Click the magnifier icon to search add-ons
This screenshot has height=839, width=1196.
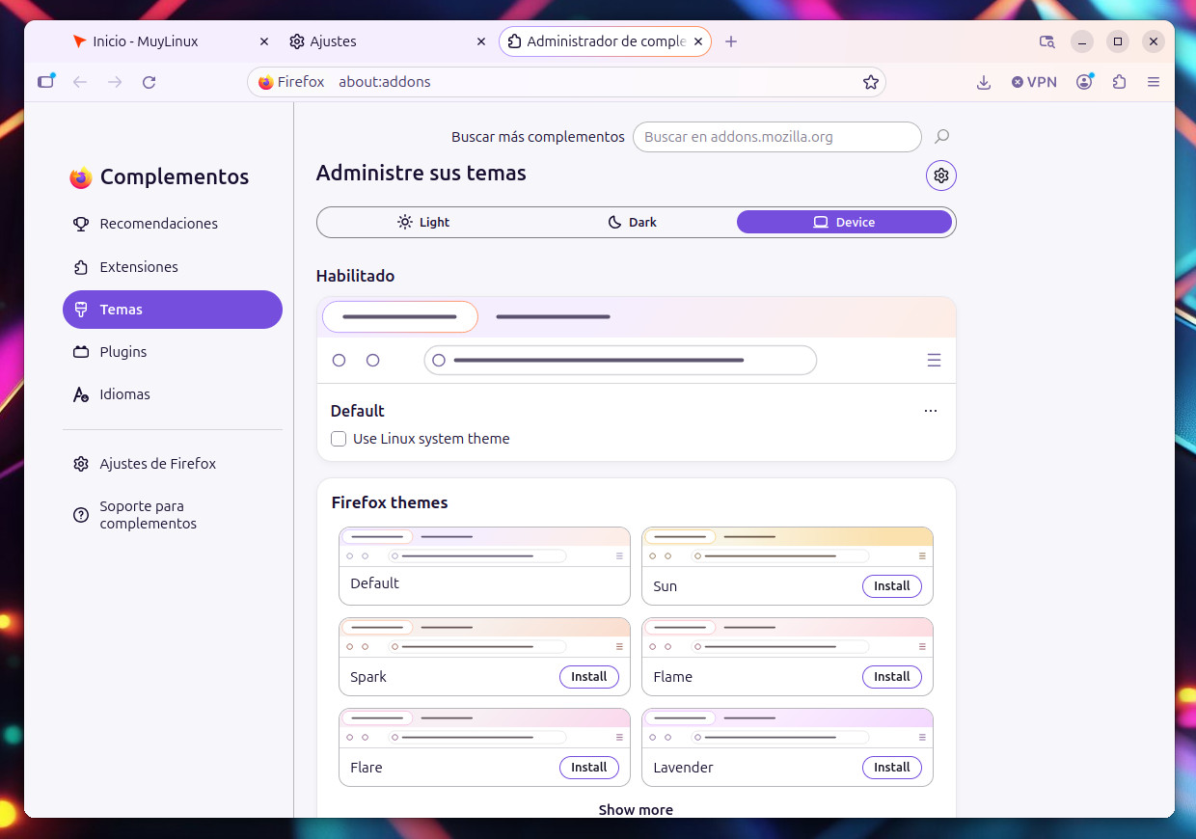click(942, 137)
